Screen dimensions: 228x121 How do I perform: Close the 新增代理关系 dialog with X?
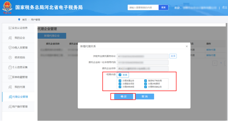point(187,46)
